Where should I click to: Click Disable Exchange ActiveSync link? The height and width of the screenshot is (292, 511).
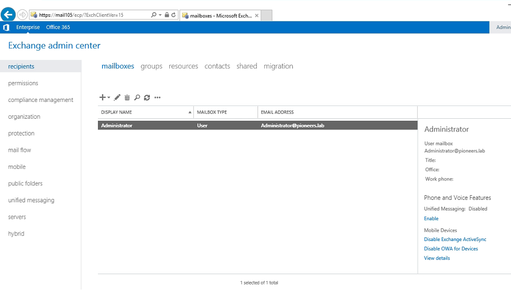455,240
